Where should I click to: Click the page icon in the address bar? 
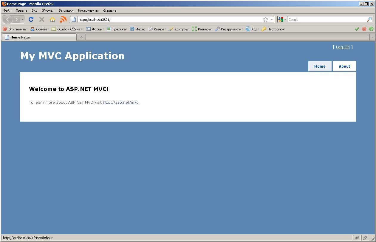coord(74,20)
